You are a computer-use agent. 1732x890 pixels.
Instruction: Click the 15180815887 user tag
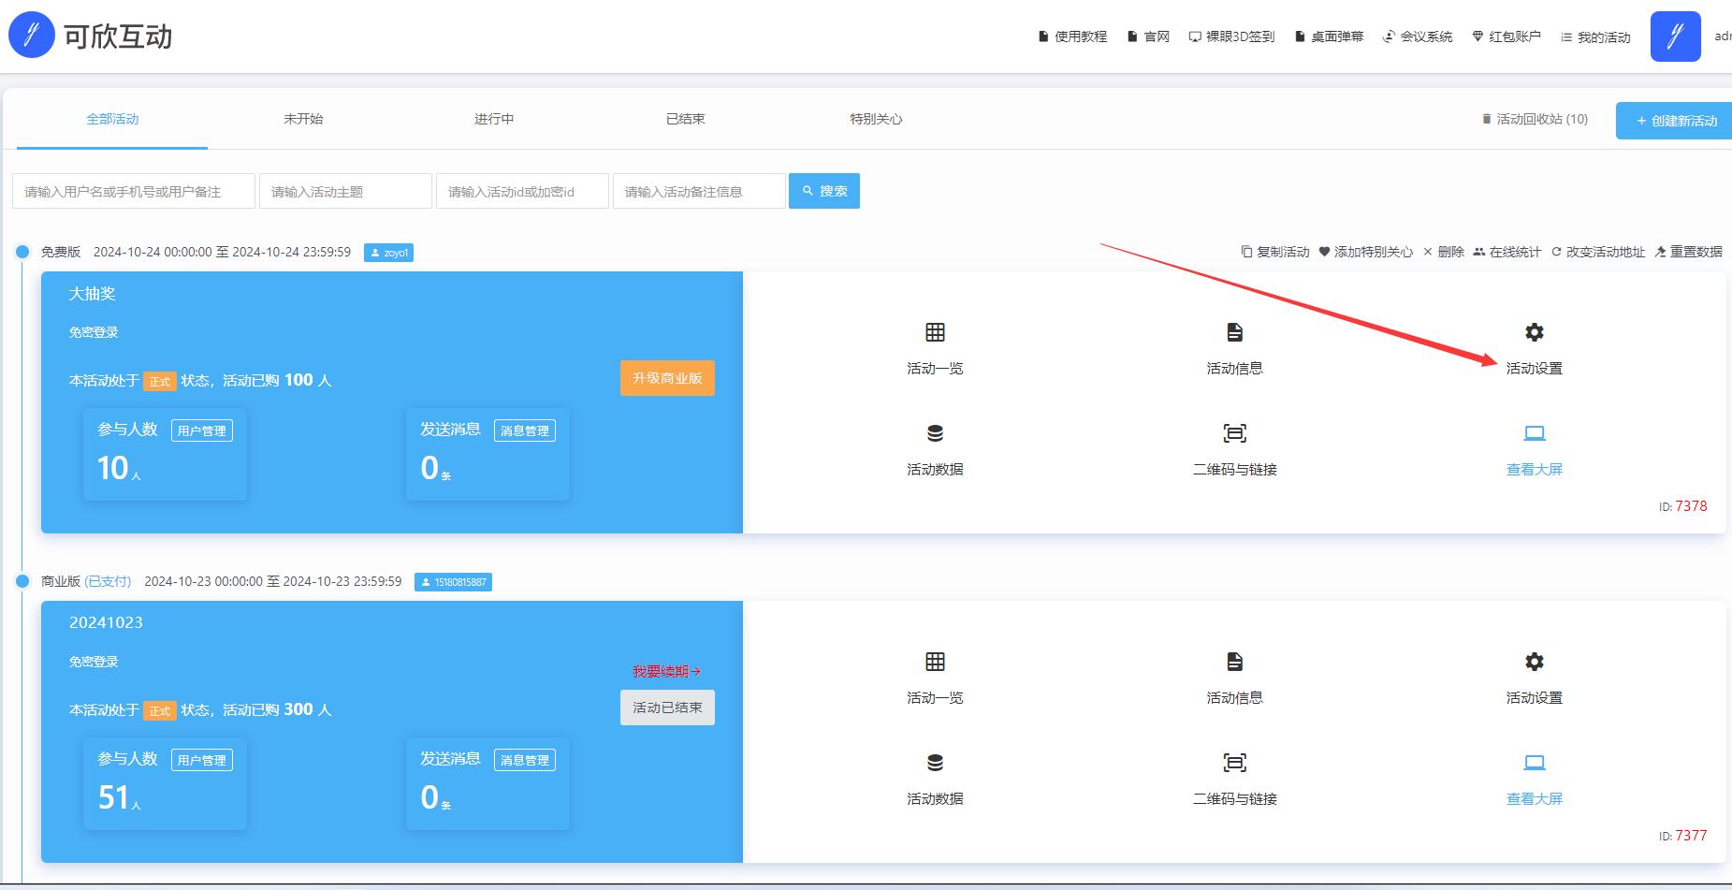pyautogui.click(x=453, y=582)
